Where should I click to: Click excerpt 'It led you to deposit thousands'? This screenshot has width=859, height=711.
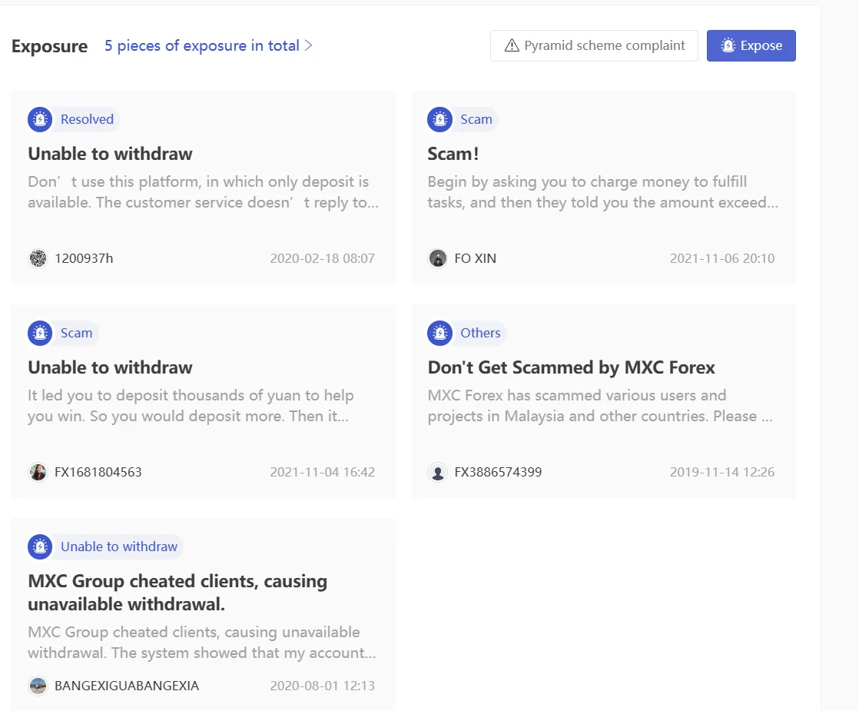pos(191,406)
